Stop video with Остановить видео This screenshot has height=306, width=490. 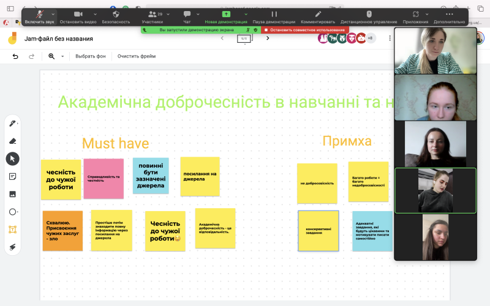coord(78,17)
